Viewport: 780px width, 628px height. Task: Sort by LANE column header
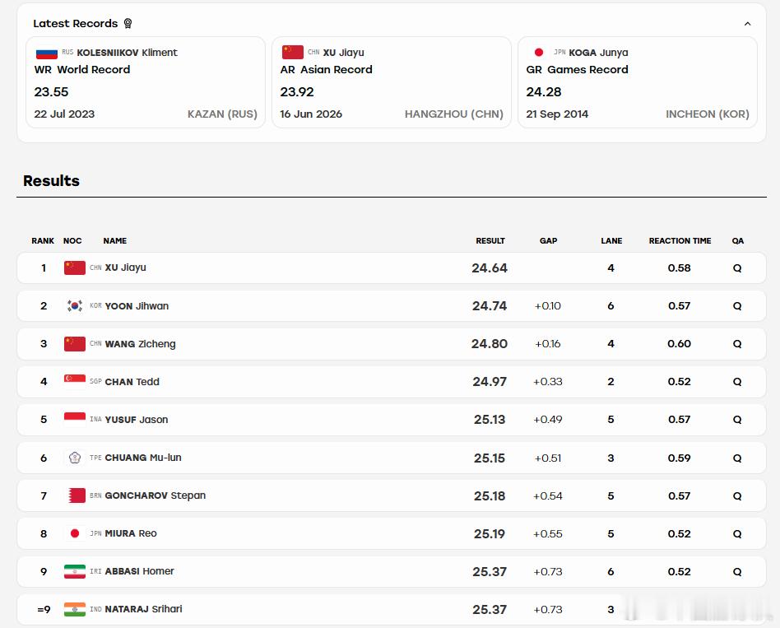click(611, 241)
